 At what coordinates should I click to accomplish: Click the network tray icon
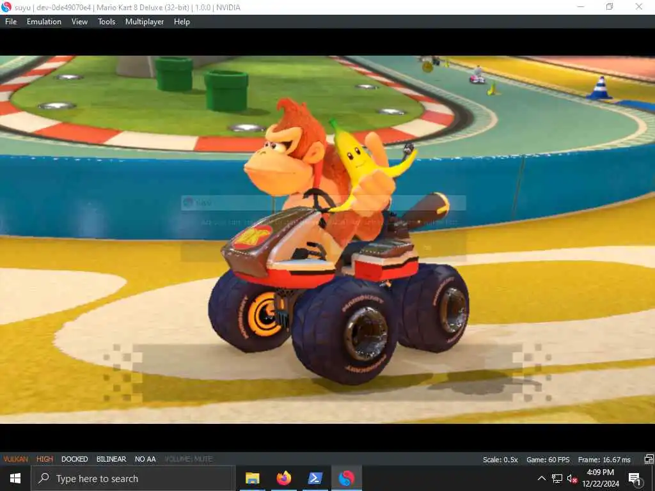(x=557, y=478)
